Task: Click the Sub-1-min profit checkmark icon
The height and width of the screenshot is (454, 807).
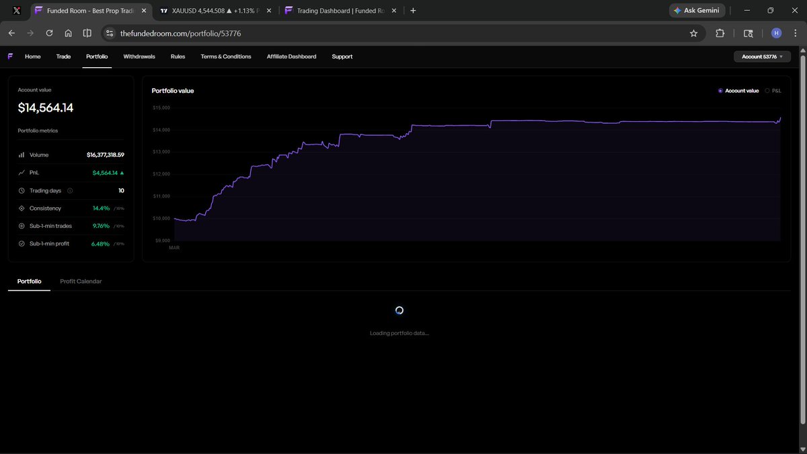Action: click(x=22, y=243)
